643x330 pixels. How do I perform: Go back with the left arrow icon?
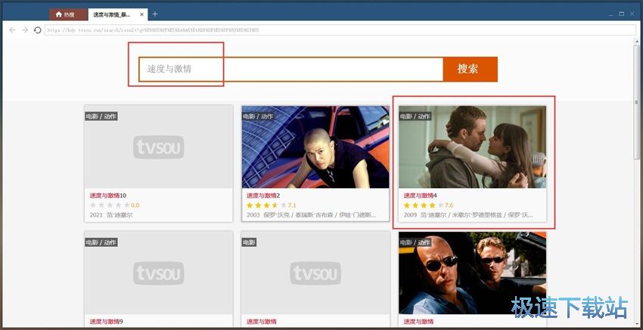click(12, 30)
